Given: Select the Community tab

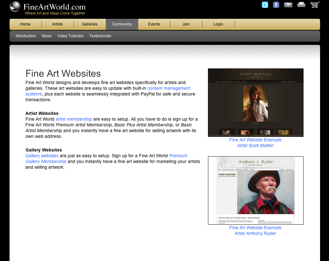Looking at the screenshot, I should [122, 24].
